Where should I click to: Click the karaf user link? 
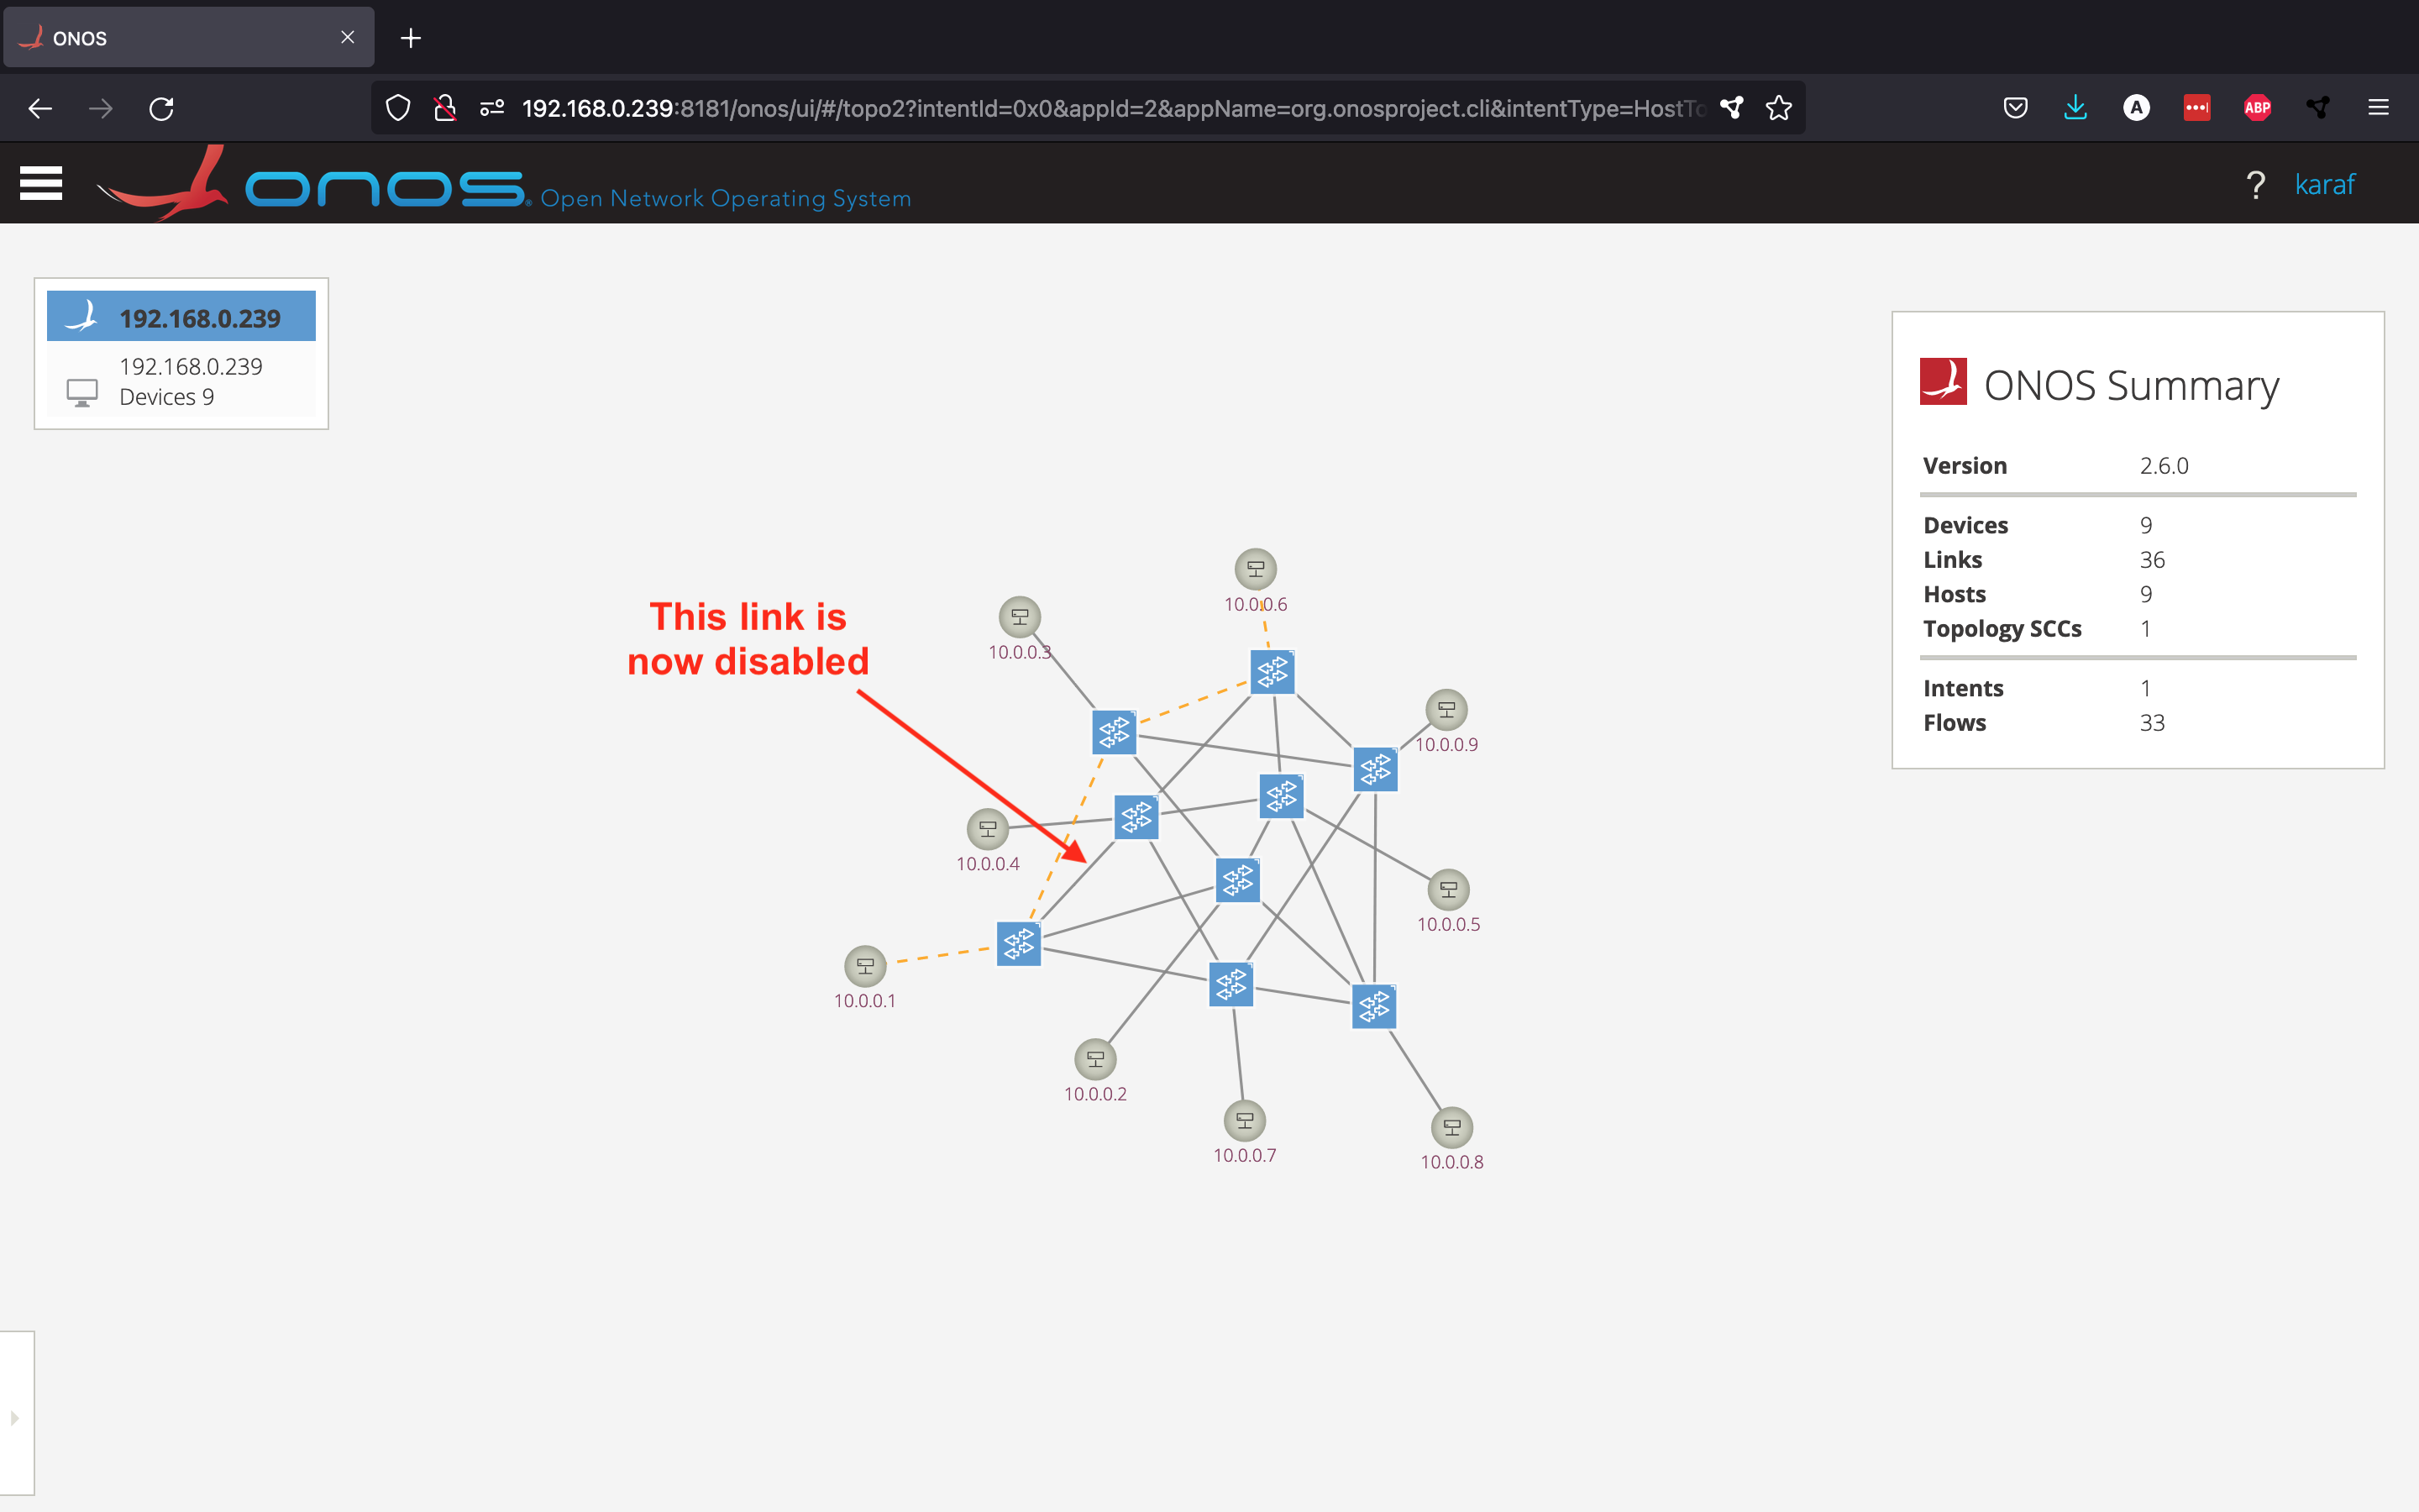point(2324,184)
